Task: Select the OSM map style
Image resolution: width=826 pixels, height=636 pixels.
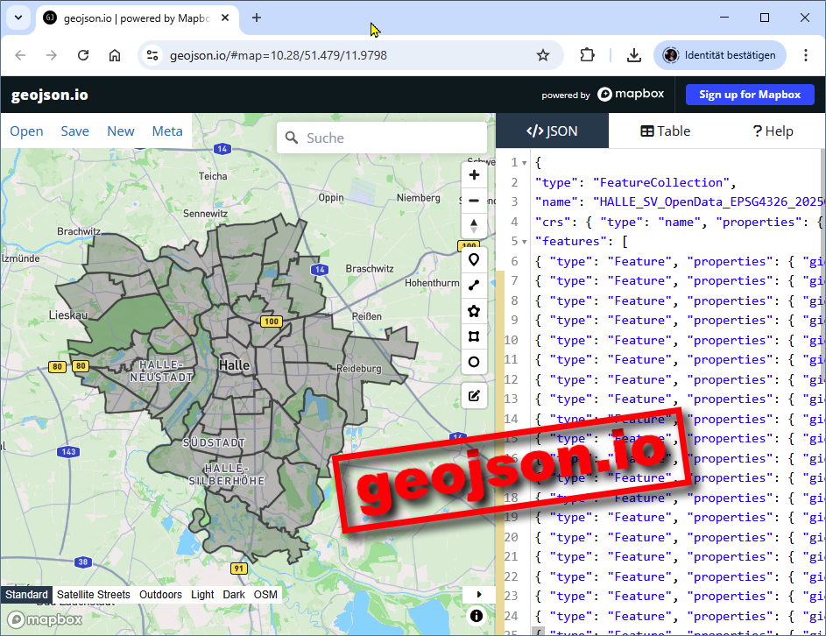Action: [x=265, y=594]
